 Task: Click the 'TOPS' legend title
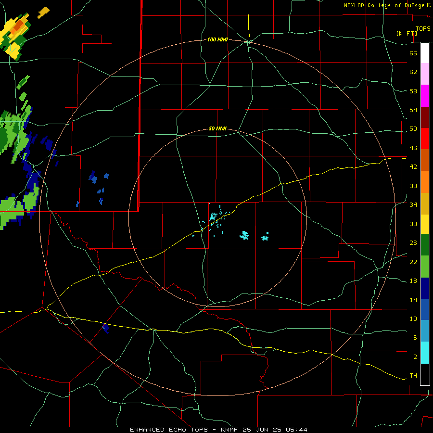[423, 29]
